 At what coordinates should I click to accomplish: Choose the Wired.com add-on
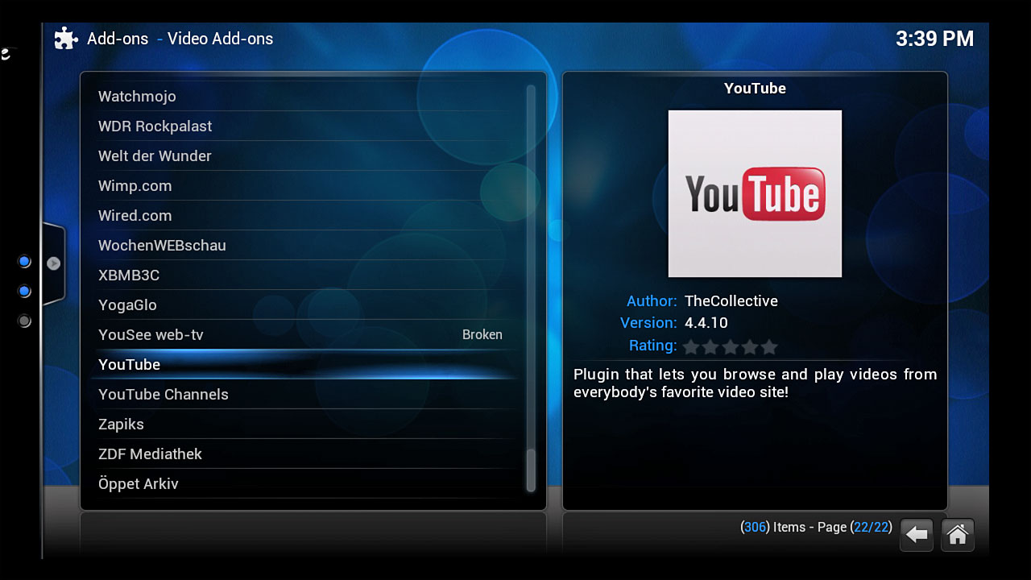click(304, 215)
